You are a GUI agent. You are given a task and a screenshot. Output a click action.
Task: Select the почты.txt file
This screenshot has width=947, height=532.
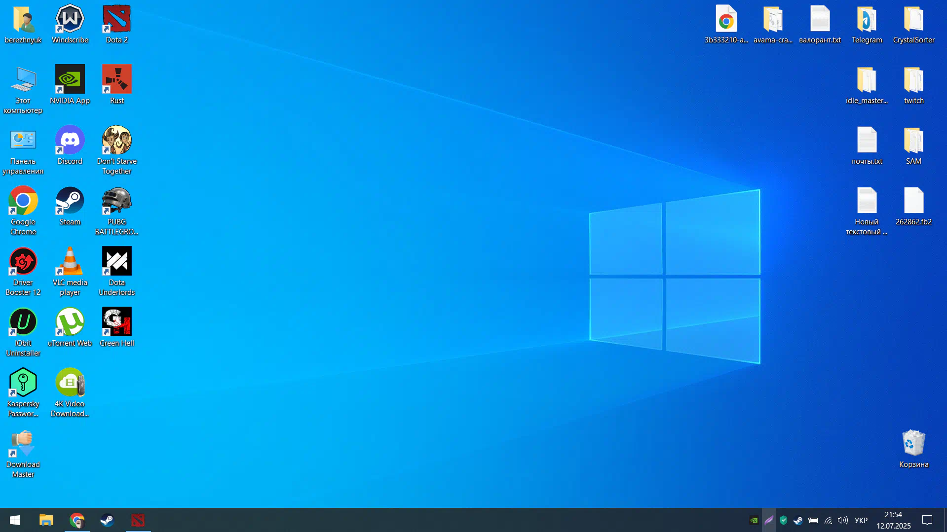[x=867, y=145]
